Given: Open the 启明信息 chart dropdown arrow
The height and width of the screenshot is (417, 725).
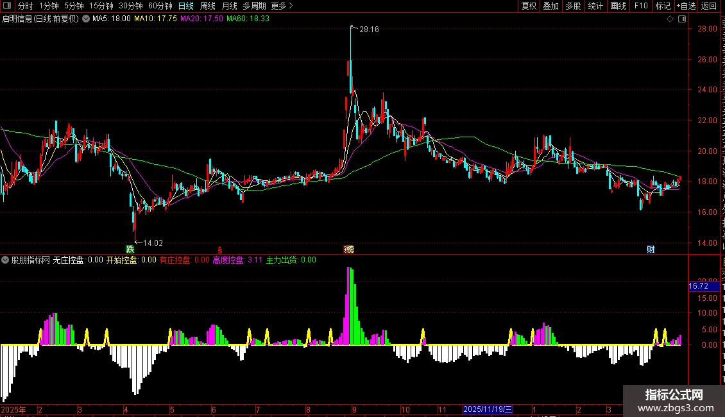Looking at the screenshot, I should pyautogui.click(x=86, y=19).
